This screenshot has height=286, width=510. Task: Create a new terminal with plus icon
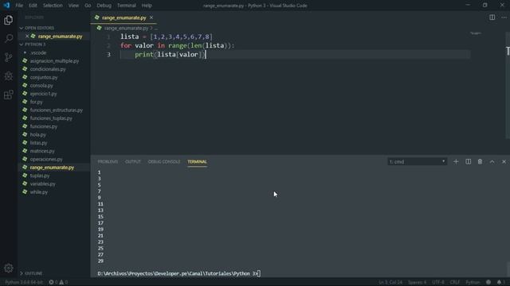tap(456, 161)
